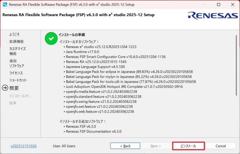The width and height of the screenshot is (240, 154).
Task: Click the arrow icon beside 概要
Action: pyautogui.click(x=5, y=88)
